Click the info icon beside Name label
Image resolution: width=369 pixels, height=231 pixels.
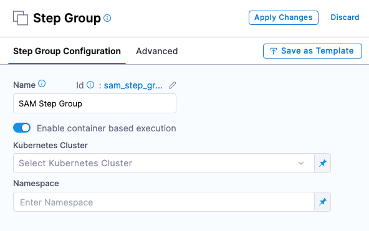42,83
